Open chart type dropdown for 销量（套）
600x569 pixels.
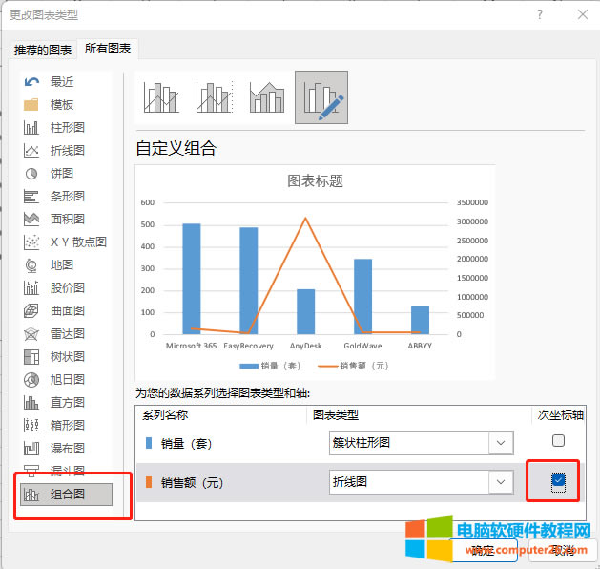pyautogui.click(x=500, y=443)
